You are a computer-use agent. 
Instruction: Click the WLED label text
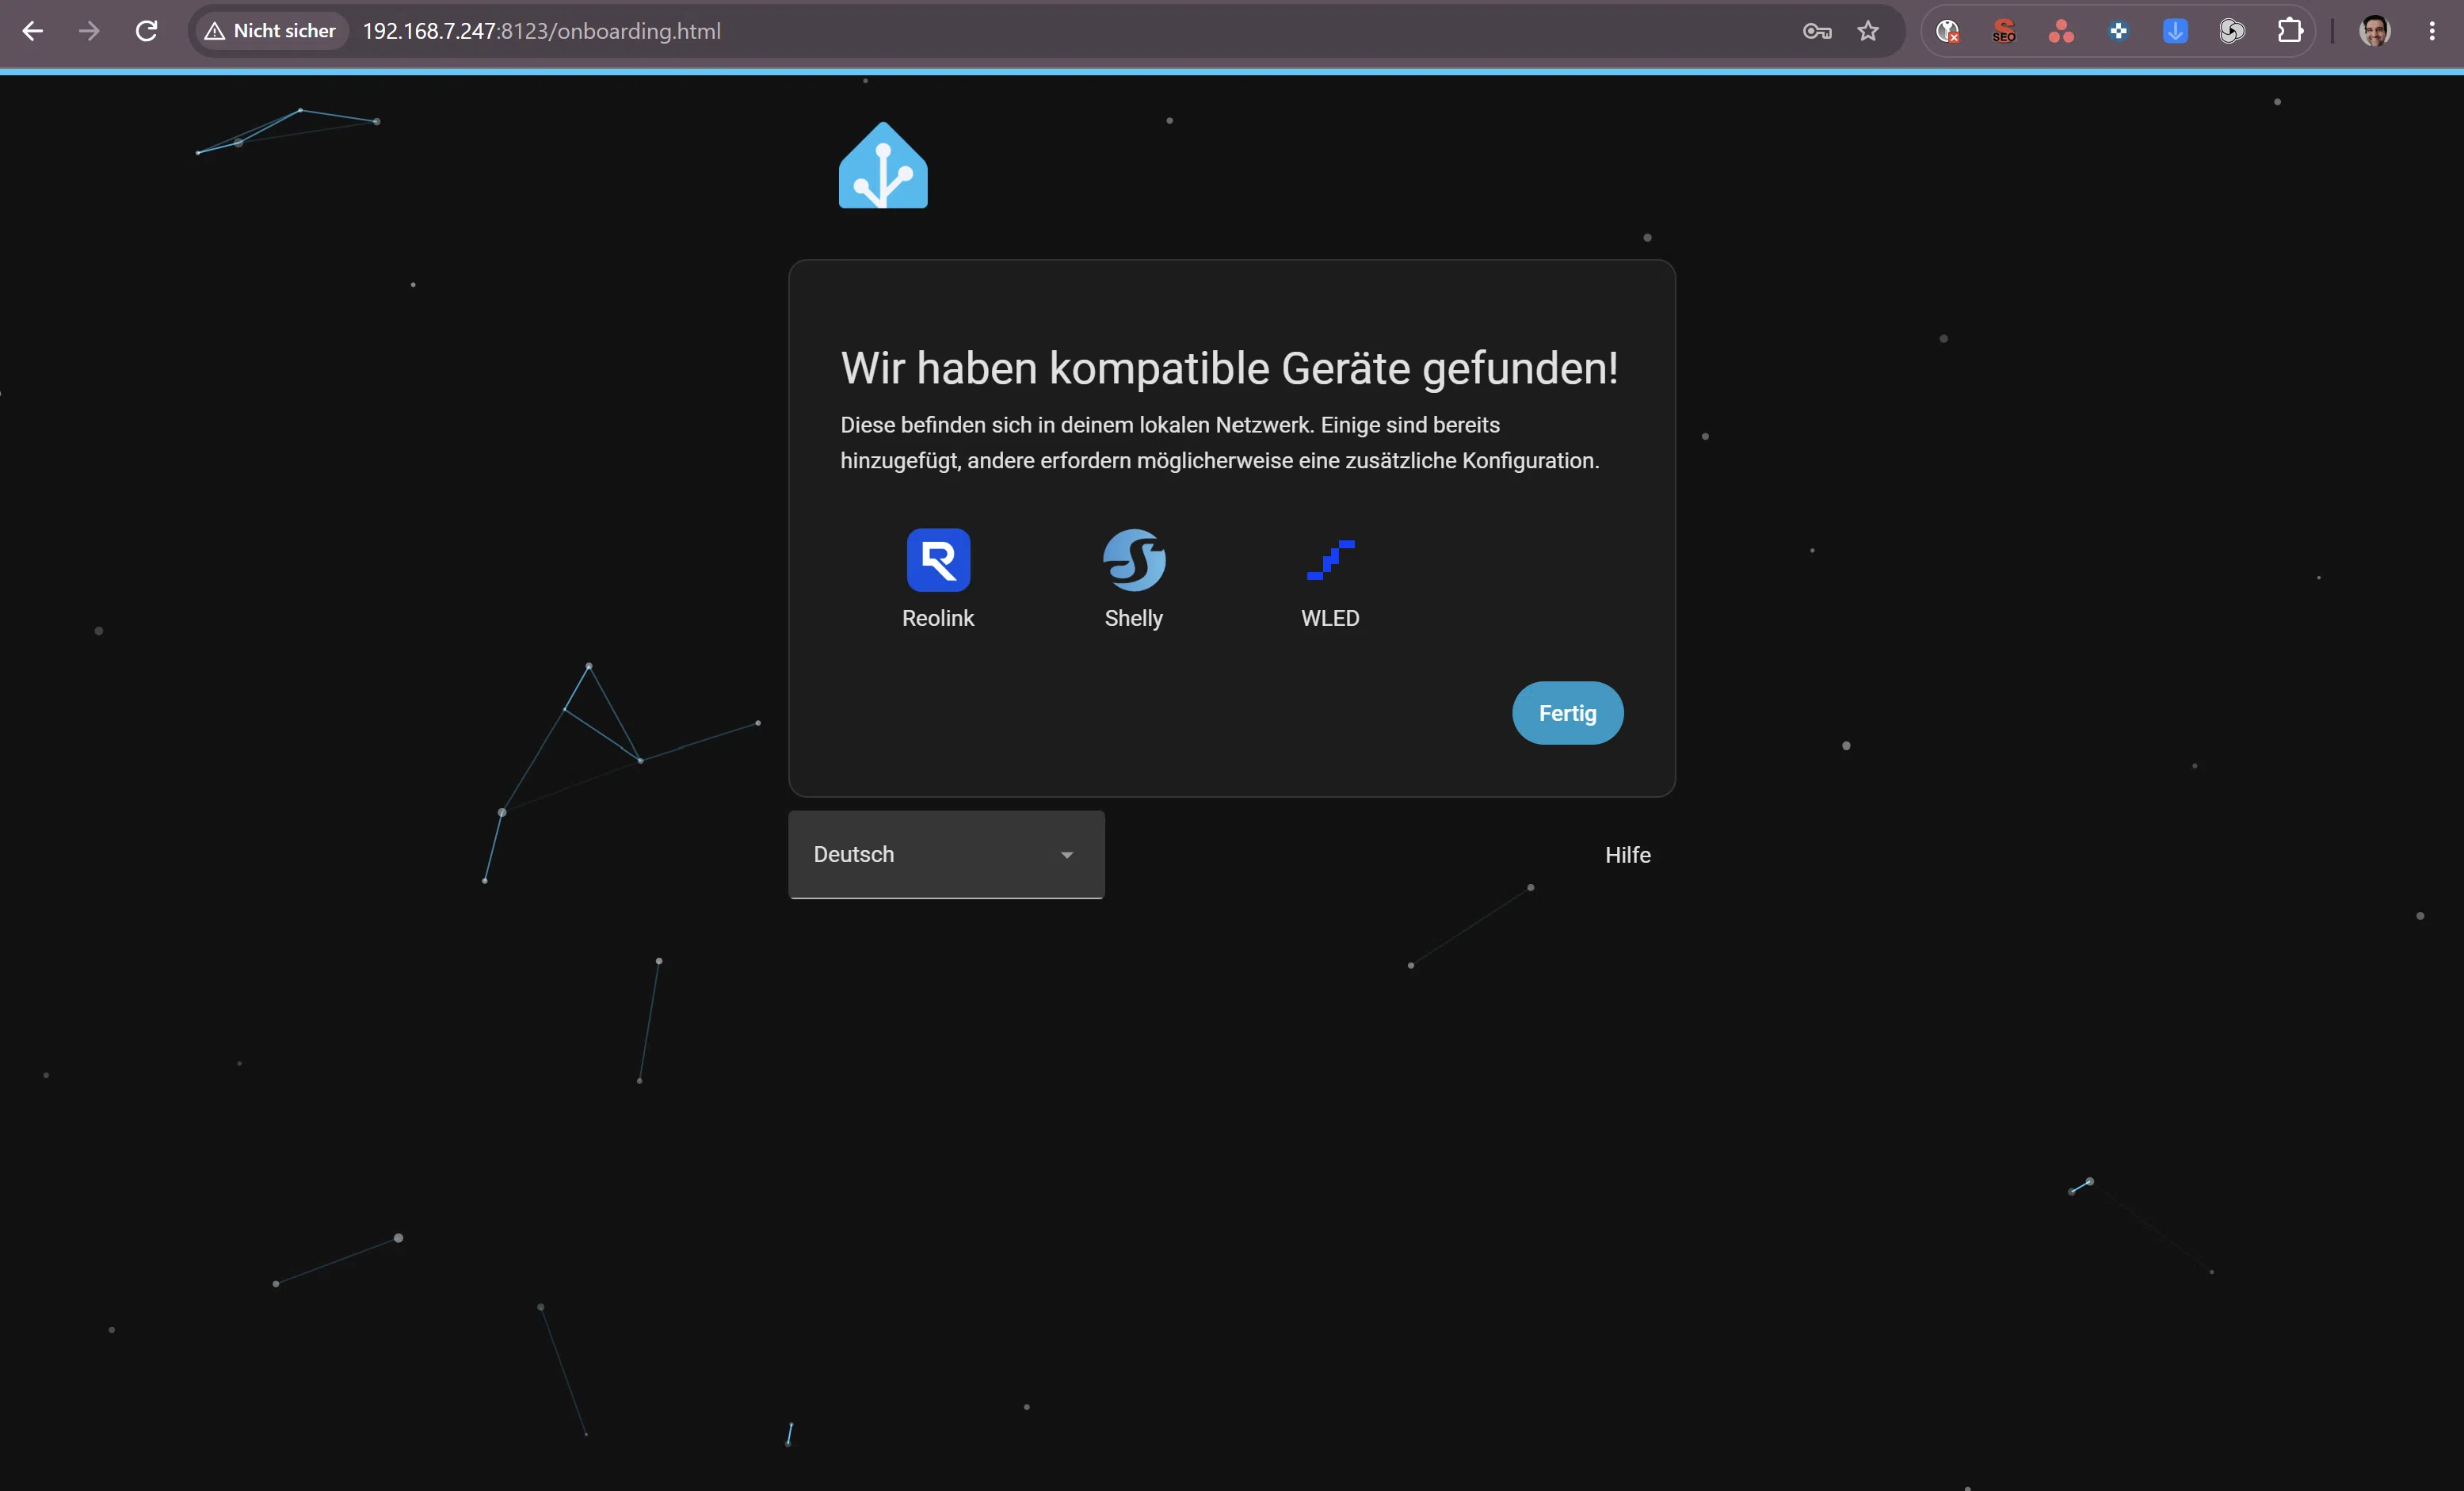pos(1330,618)
